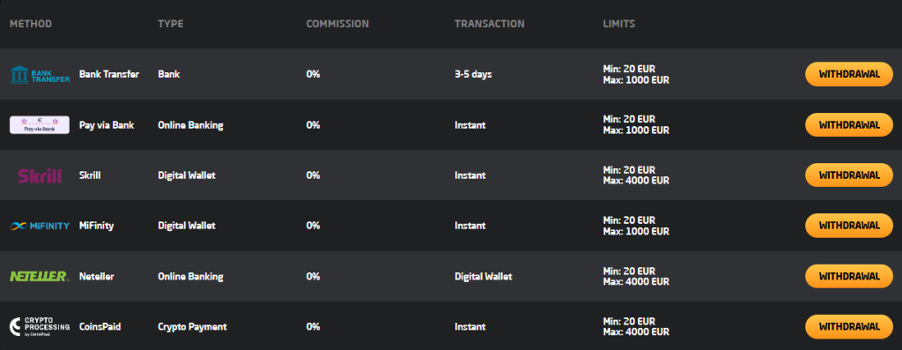Screen dimensions: 902x350
Task: Choose the MiFinity infinity logo
Action: pos(40,226)
